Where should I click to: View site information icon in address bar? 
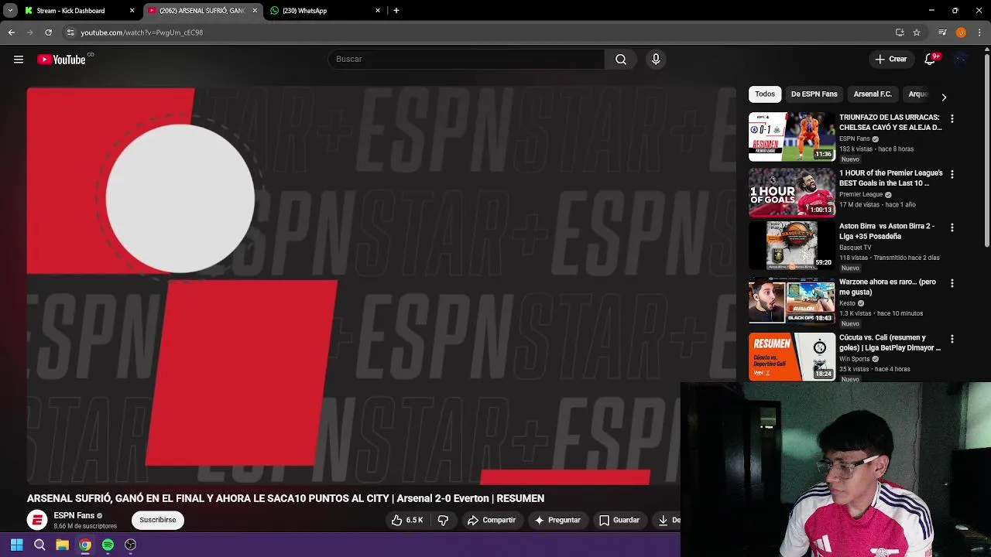coord(70,32)
